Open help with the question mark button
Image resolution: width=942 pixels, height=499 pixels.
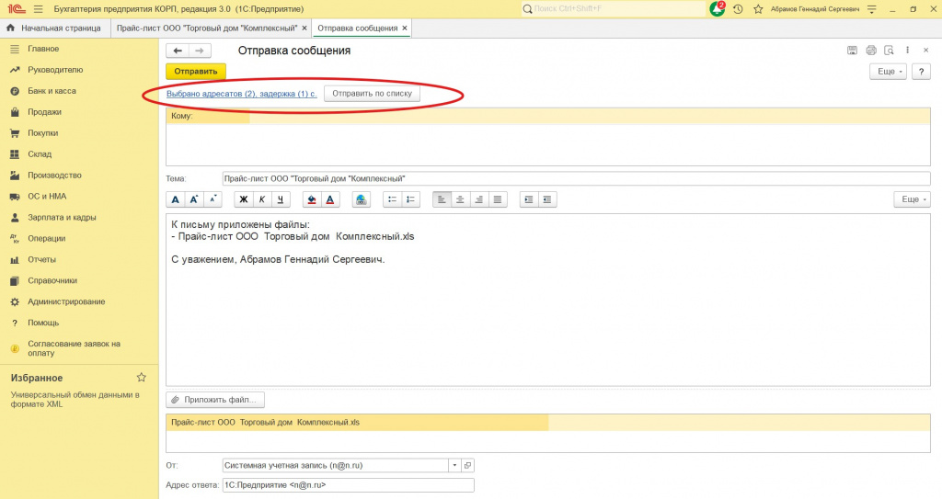pos(921,72)
